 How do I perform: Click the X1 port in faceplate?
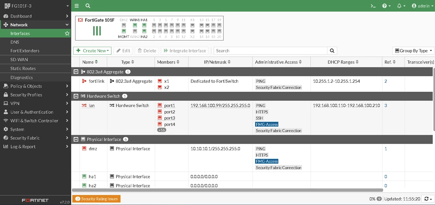click(x=192, y=25)
